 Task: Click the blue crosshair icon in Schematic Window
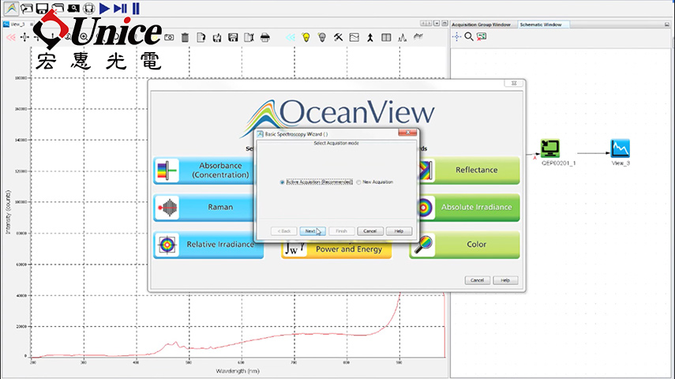tap(457, 36)
